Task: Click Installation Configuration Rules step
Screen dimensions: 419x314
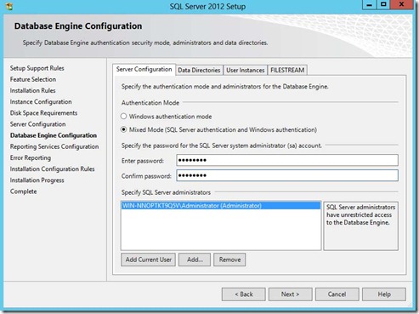Action: [x=52, y=169]
